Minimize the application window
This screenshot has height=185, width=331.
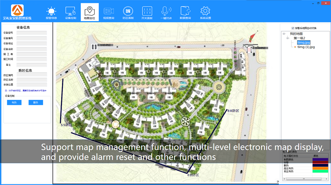coord(313,3)
